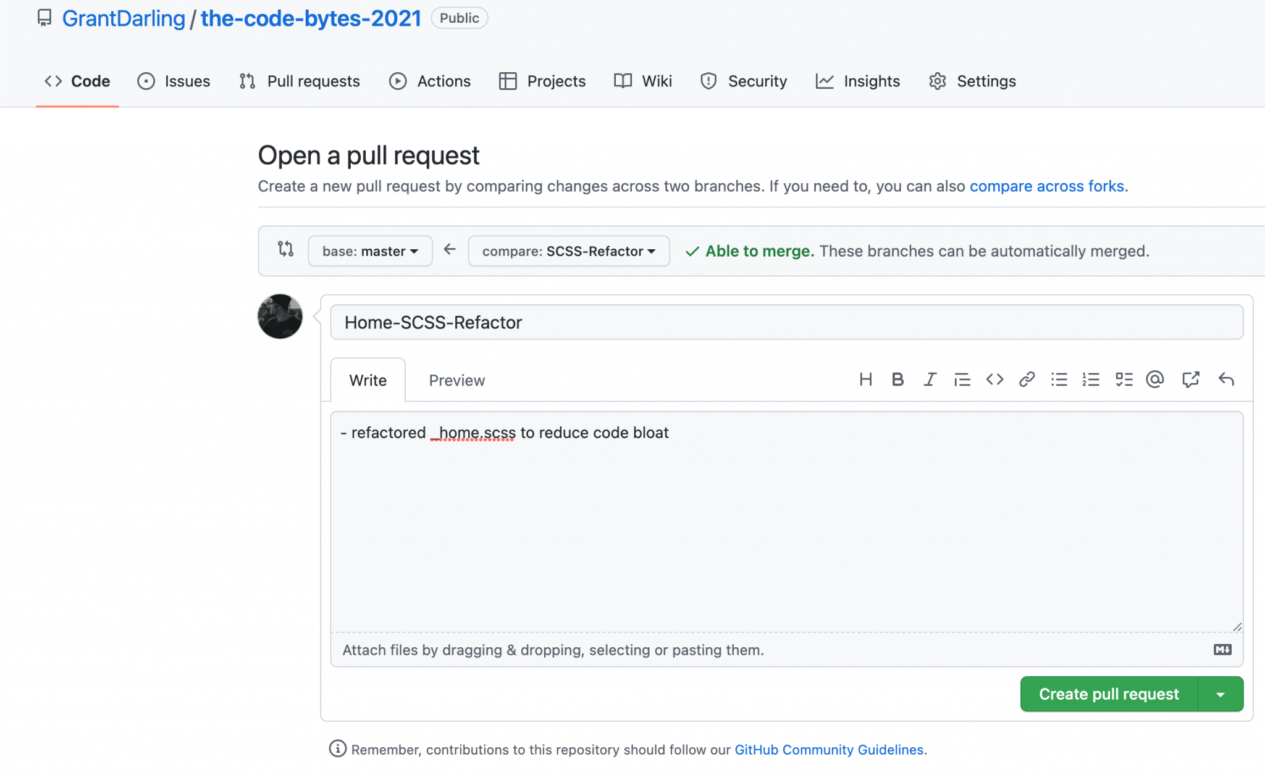The height and width of the screenshot is (775, 1265).
Task: Open the base: master branch dropdown
Action: click(369, 251)
